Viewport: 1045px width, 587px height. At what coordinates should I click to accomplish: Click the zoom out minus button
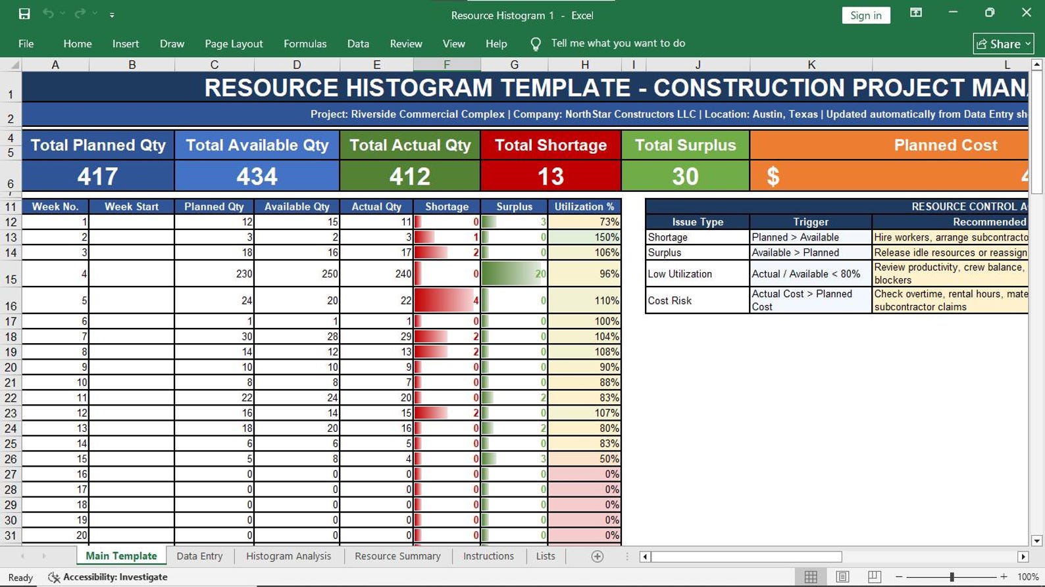899,576
